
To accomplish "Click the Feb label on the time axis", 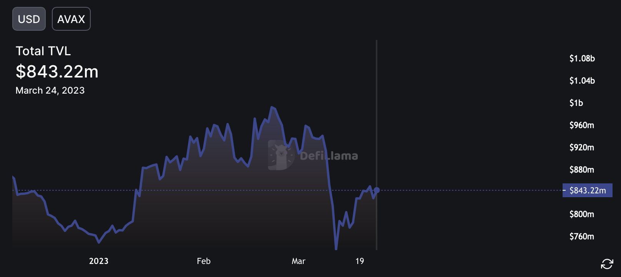I will click(x=204, y=261).
